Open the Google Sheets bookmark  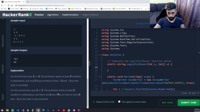click(106, 9)
